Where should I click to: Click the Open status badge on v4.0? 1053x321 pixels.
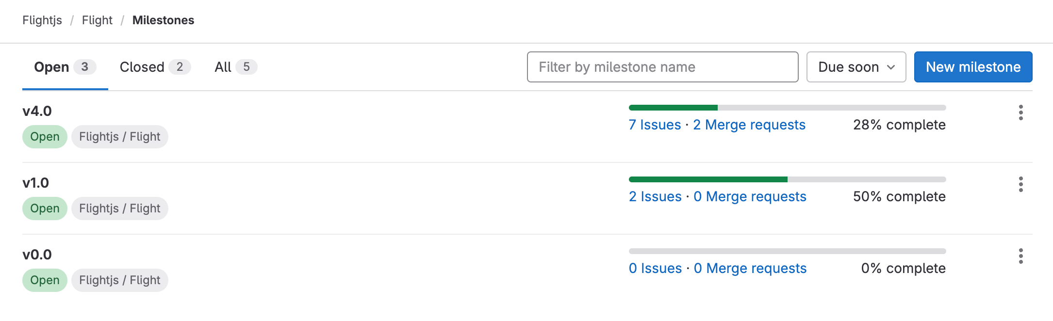coord(44,137)
